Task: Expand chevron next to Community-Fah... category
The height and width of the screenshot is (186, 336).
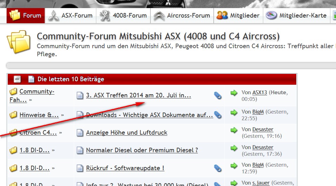Action: click(x=30, y=100)
